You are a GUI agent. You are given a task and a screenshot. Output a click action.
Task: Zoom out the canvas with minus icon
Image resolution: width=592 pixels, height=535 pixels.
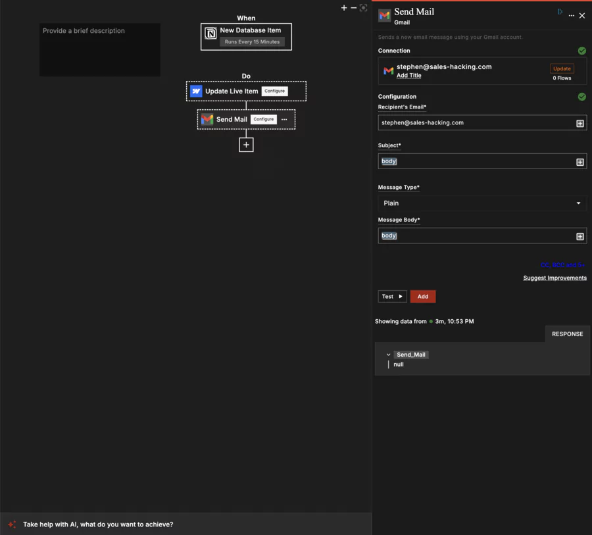[x=353, y=8]
